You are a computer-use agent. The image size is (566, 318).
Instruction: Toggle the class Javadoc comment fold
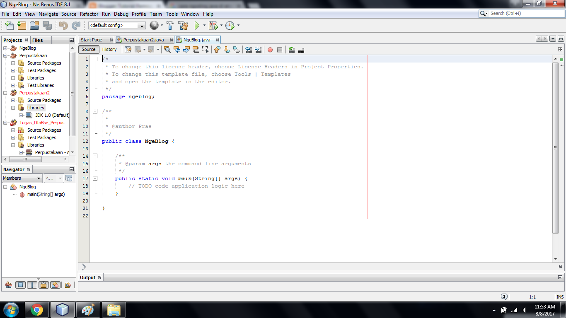95,111
